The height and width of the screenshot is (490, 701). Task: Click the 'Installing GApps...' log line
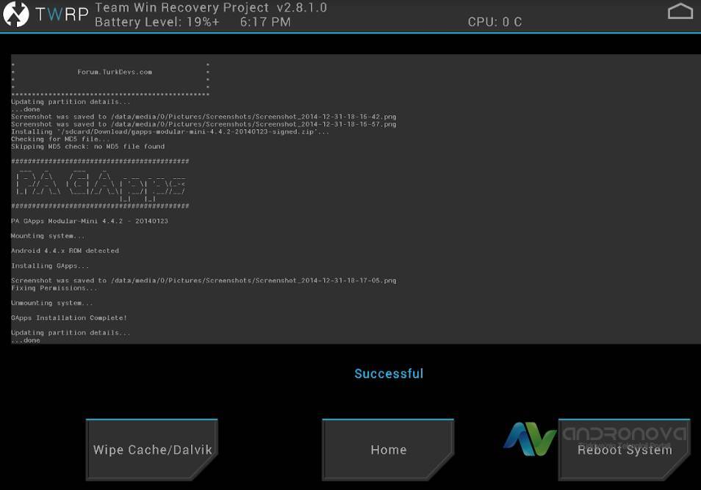click(x=50, y=266)
